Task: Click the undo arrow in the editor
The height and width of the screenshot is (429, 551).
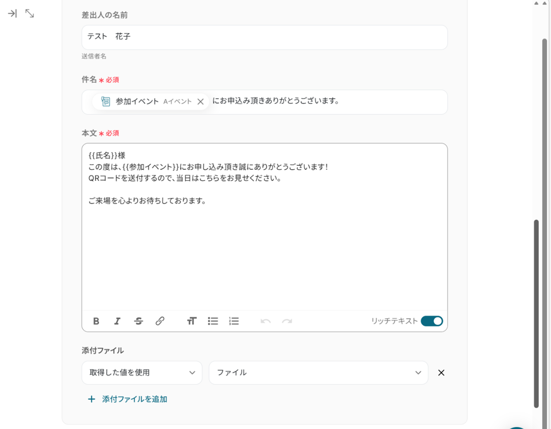Action: [x=266, y=321]
